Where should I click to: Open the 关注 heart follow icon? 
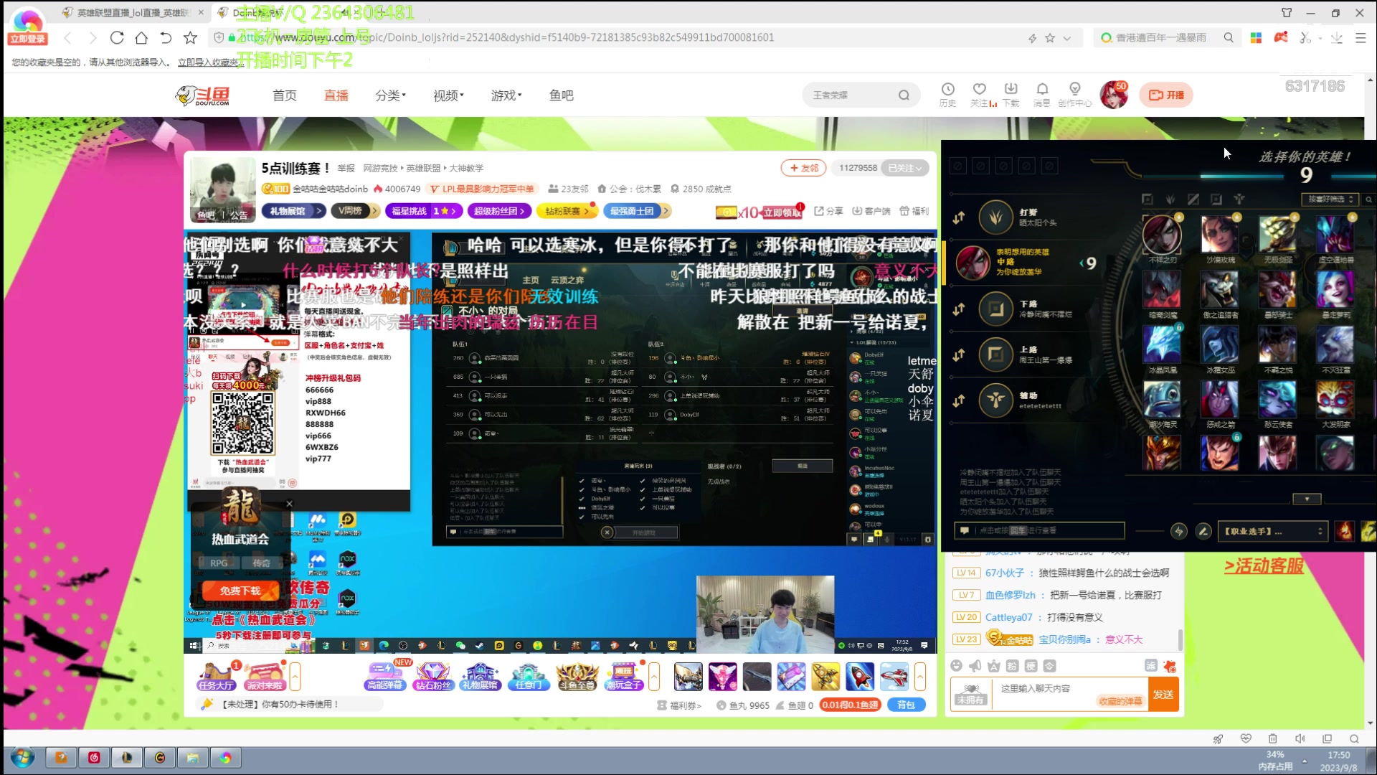[x=980, y=94]
